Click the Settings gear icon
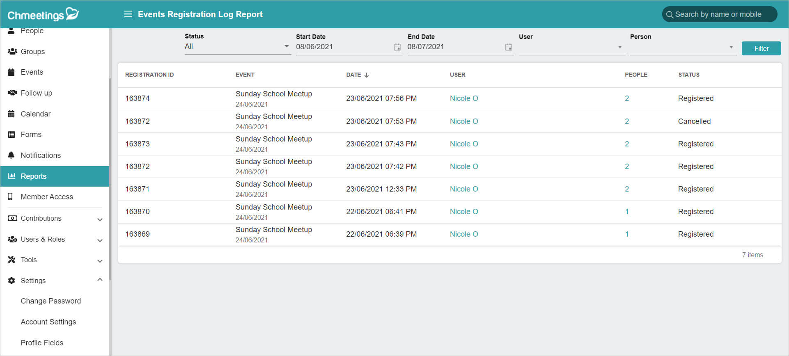The height and width of the screenshot is (356, 789). [11, 281]
